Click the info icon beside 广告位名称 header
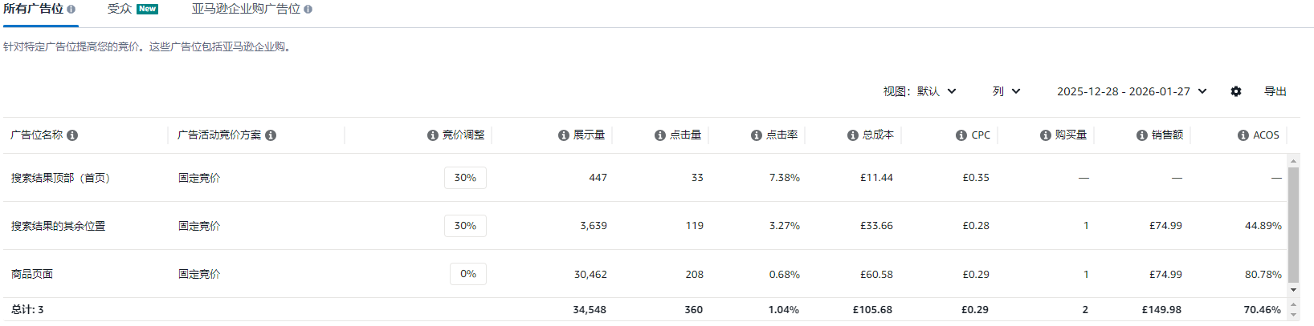Image resolution: width=1314 pixels, height=326 pixels. tap(72, 135)
